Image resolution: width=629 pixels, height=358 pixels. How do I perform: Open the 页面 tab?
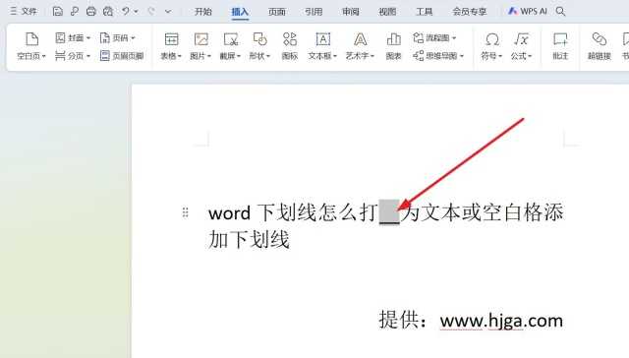pyautogui.click(x=277, y=12)
